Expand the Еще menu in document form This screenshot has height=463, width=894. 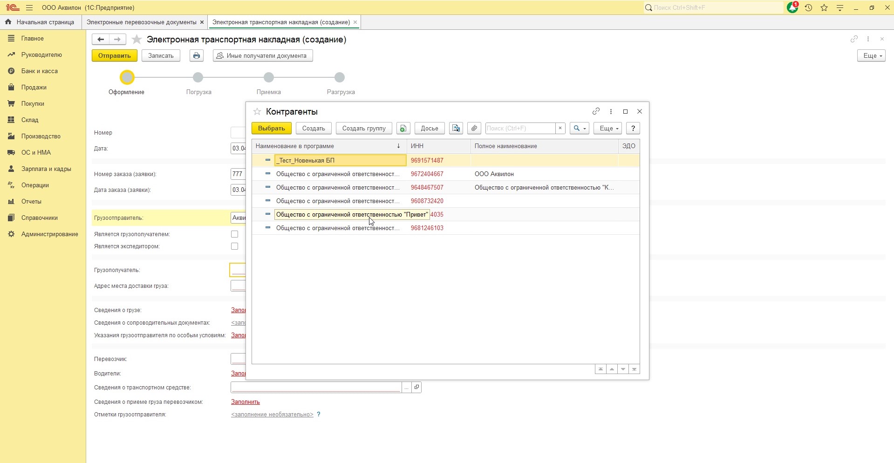tap(871, 55)
